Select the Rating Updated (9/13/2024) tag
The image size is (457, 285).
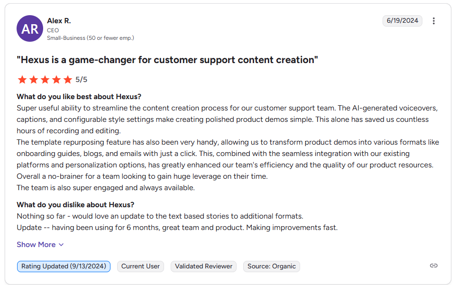(x=64, y=267)
